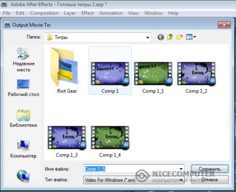Open Рабочий стол in the sidebar
The height and width of the screenshot is (192, 236).
tap(23, 88)
